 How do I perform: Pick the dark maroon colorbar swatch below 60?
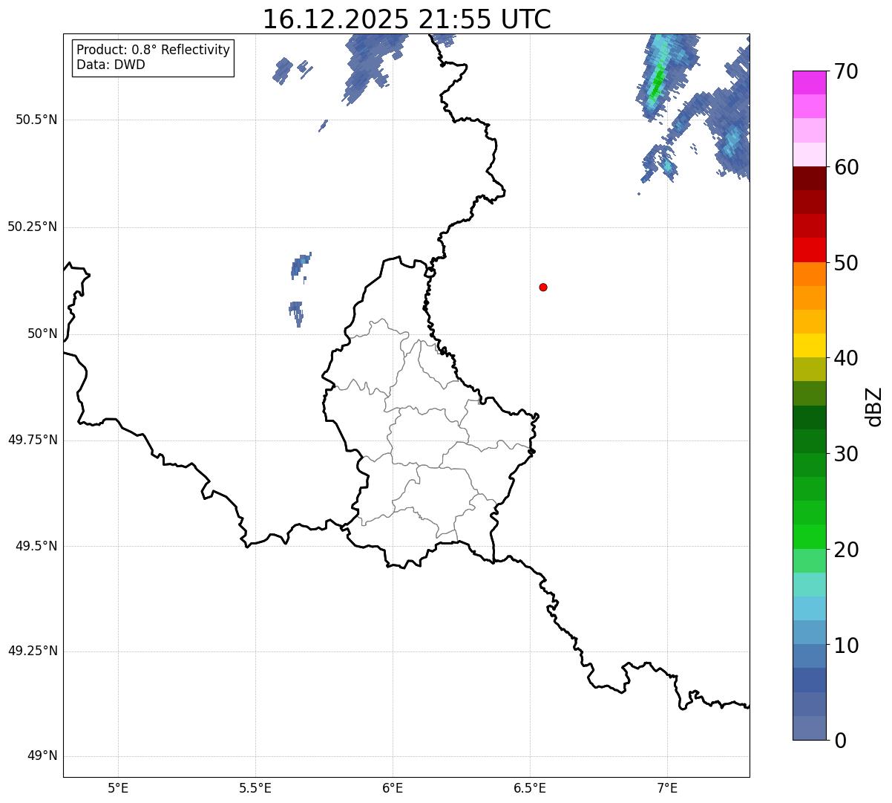[809, 178]
